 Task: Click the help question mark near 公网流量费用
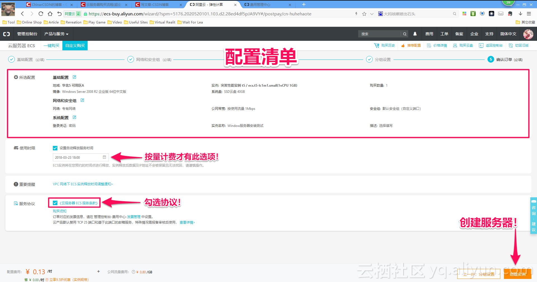click(133, 272)
